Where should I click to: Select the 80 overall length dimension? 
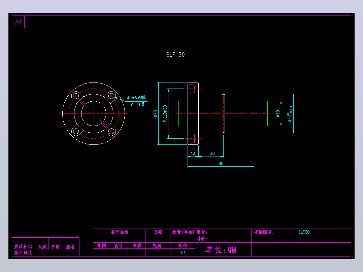tap(221, 163)
